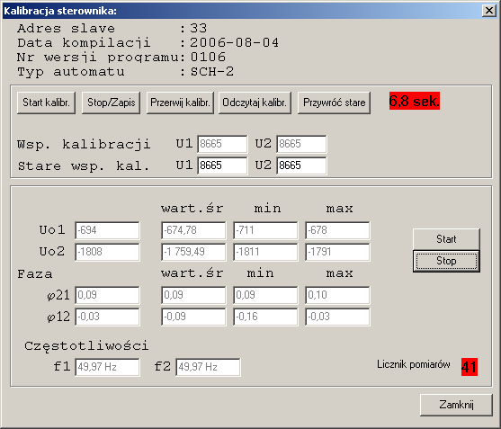Click the Uo2 current value field -1808
This screenshot has height=429, width=501.
(107, 252)
